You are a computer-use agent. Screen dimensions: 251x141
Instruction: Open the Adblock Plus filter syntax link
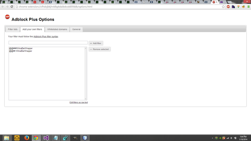46,36
